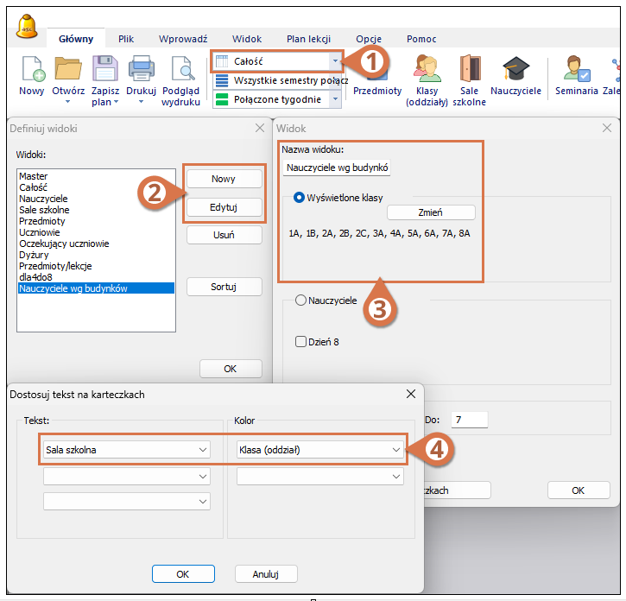This screenshot has height=601, width=626.
Task: Expand the Drukuj dropdown arrow
Action: [141, 101]
